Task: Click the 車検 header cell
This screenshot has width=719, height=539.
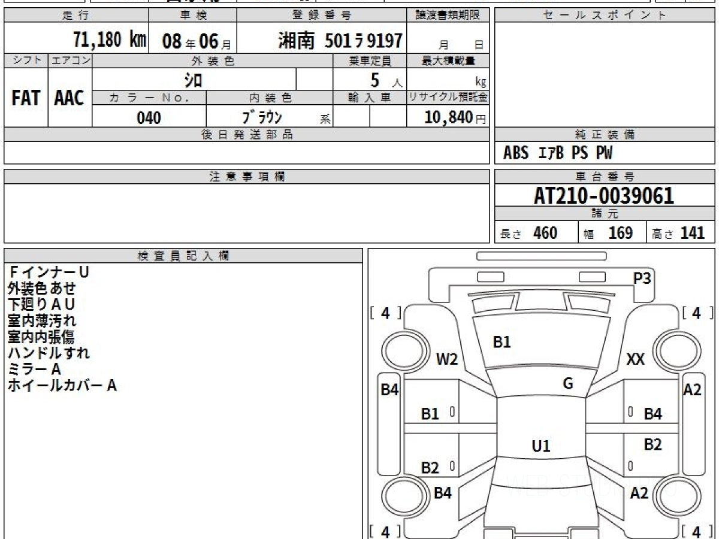Action: click(192, 16)
